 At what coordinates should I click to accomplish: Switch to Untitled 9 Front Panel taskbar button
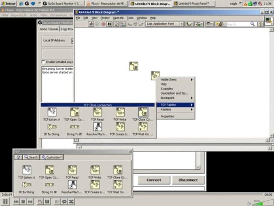[194, 3]
